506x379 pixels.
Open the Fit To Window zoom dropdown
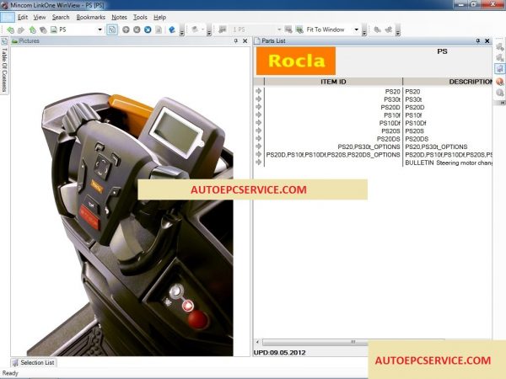tap(356, 29)
